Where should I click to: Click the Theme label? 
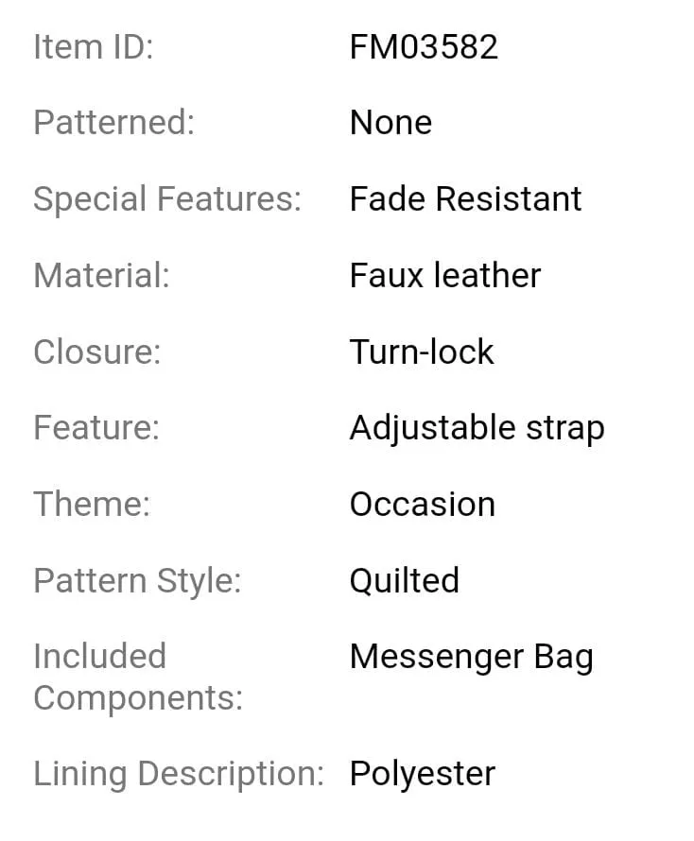click(x=92, y=505)
